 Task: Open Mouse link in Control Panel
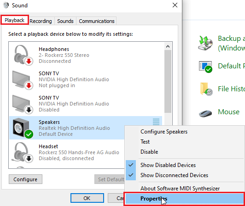[228, 112]
